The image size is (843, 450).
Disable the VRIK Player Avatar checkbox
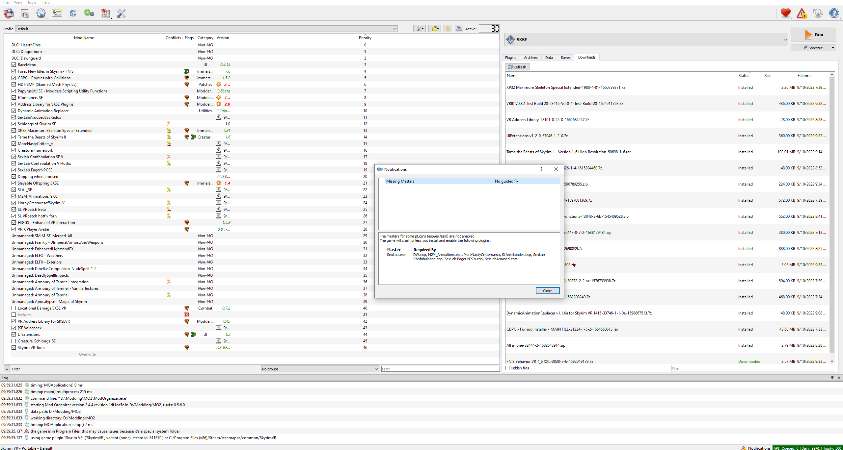[x=14, y=229]
